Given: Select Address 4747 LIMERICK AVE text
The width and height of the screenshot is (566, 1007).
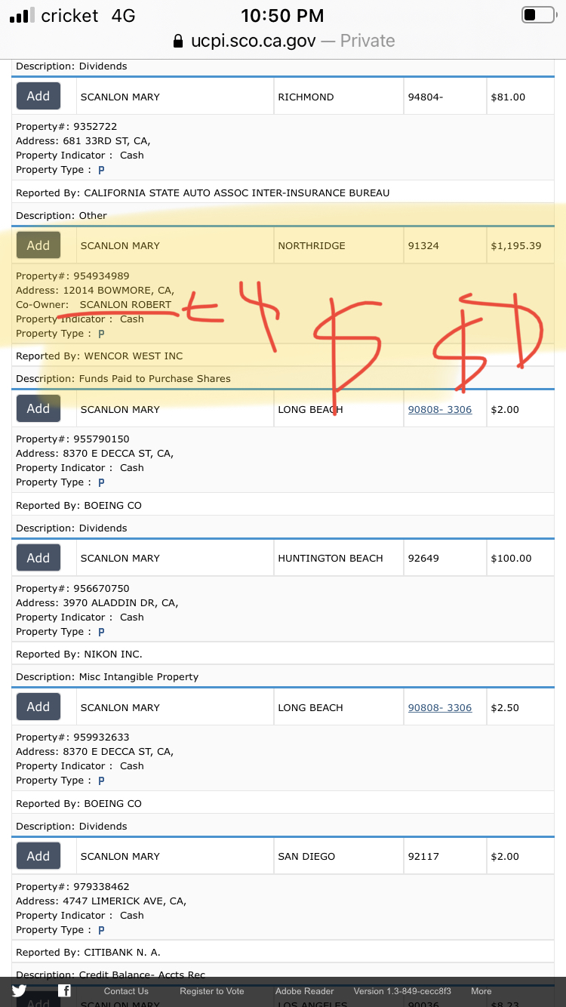Looking at the screenshot, I should click(101, 901).
